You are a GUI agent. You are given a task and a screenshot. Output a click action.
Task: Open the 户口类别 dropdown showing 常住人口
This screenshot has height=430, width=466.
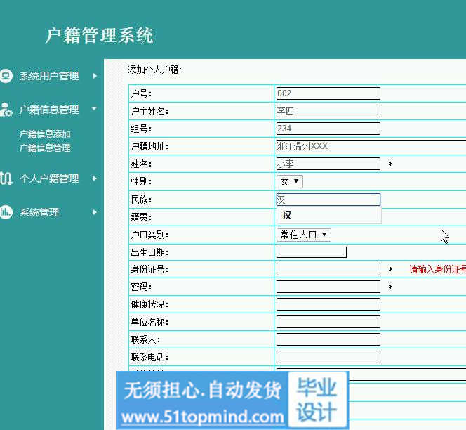coord(303,235)
